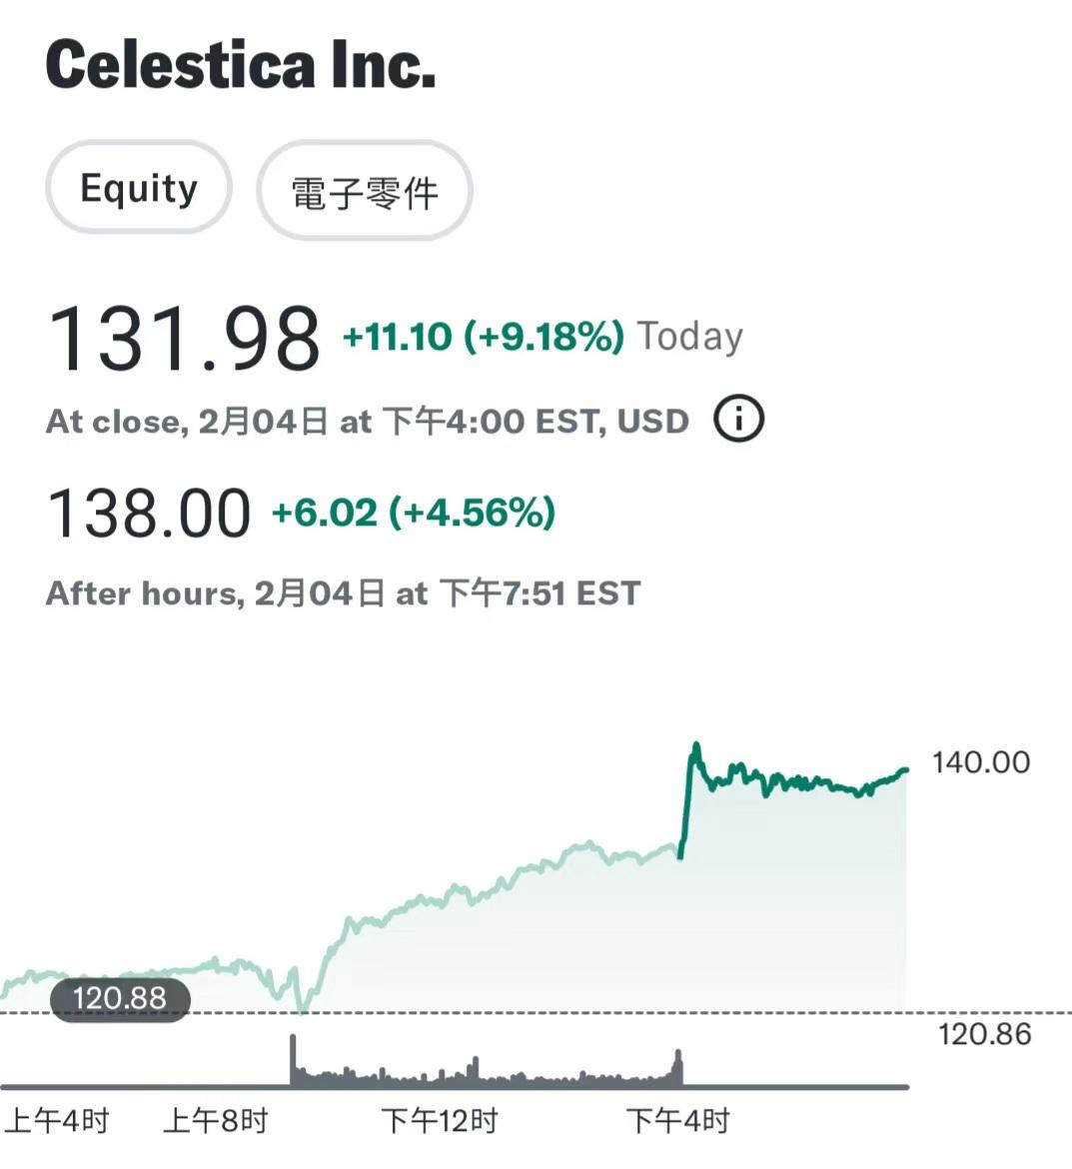The image size is (1072, 1169).
Task: Click the 138.00 after-hours price
Action: click(148, 513)
